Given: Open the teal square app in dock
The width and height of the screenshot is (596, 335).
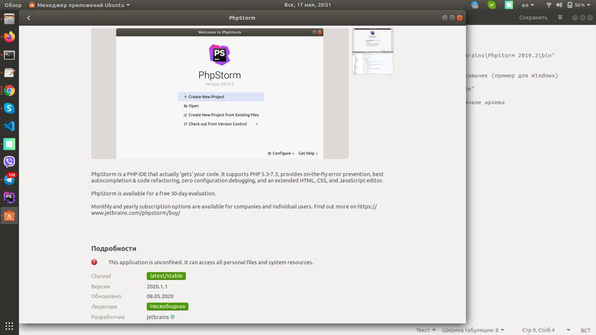Looking at the screenshot, I should [x=9, y=144].
